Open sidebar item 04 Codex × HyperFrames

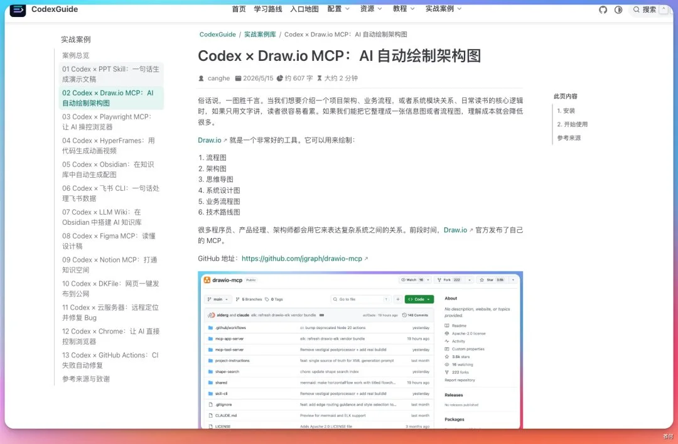tap(111, 146)
